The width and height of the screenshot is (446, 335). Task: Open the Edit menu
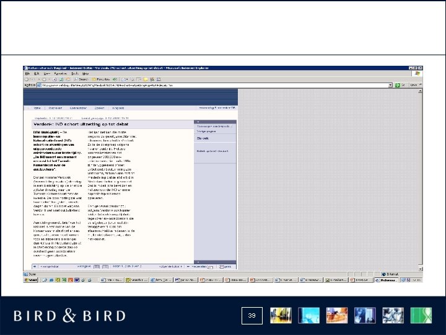pos(37,73)
